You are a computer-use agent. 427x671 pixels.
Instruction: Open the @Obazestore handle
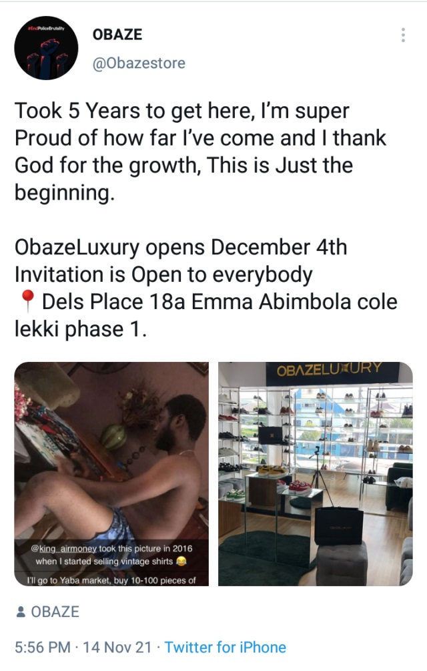(x=139, y=63)
